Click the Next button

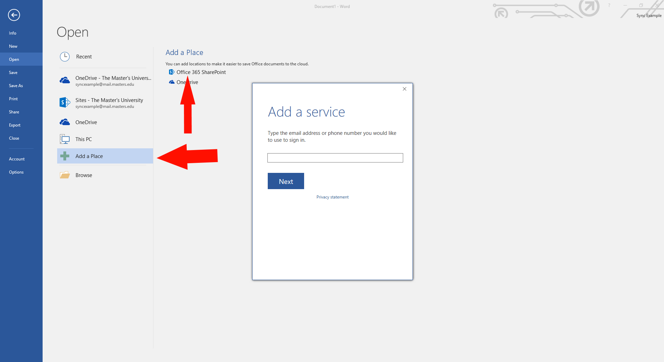pos(286,181)
